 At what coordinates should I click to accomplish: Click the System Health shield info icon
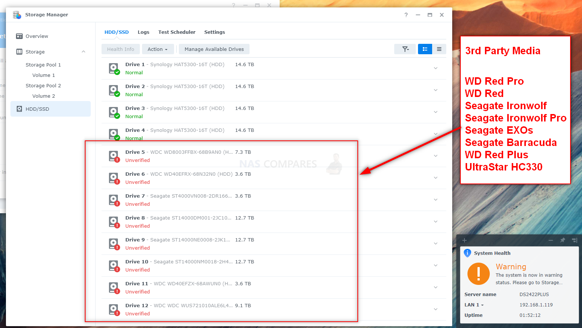click(x=467, y=253)
